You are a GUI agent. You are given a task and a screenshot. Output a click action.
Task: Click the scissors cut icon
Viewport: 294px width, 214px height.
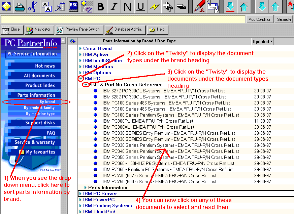(33, 6)
